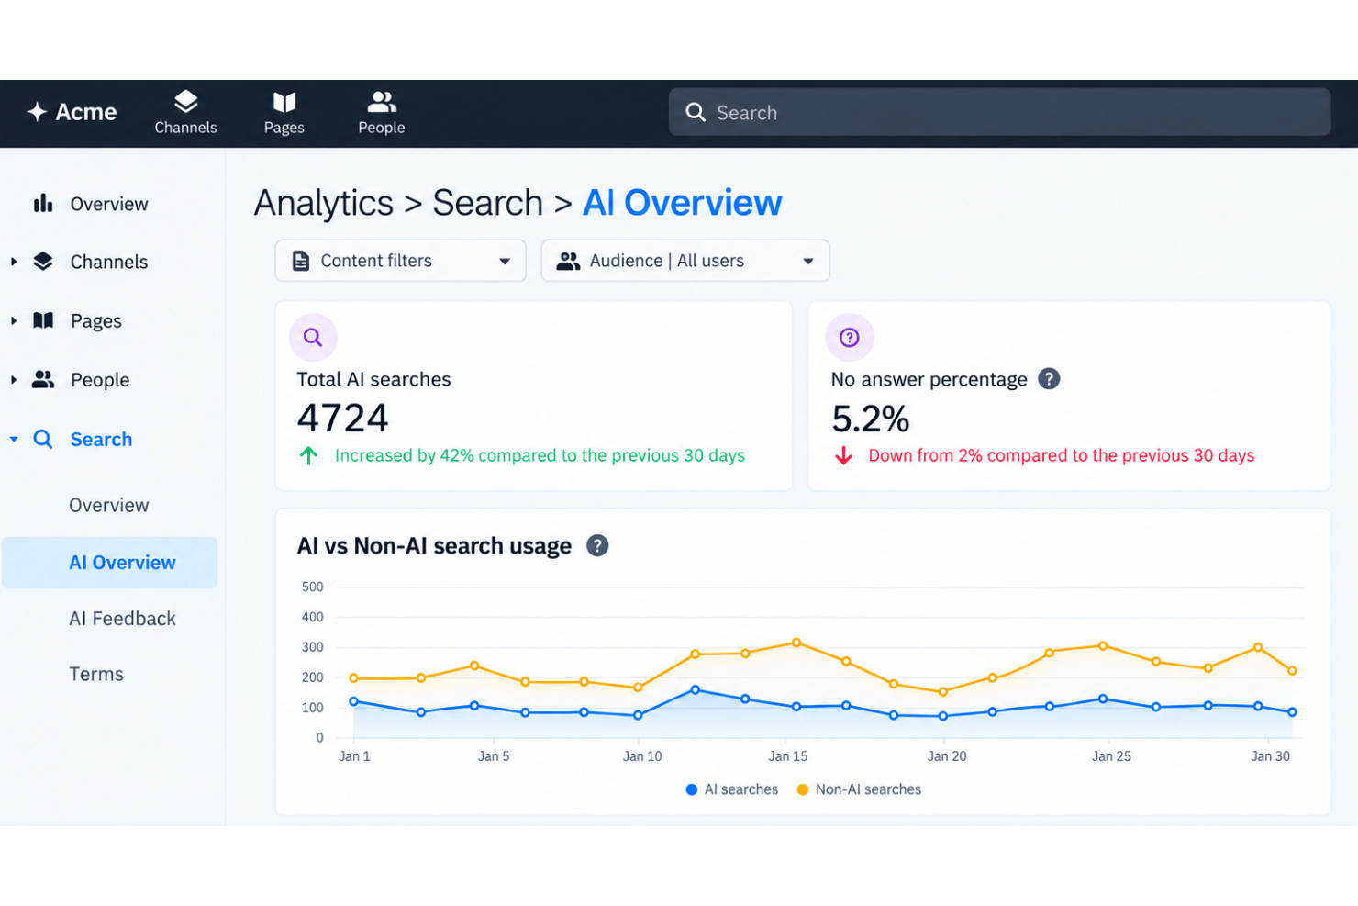Open help tooltip for No answer percentage
The image size is (1358, 906).
[x=1049, y=378]
